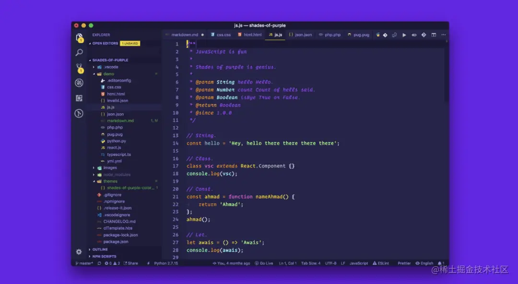
Task: Click the 1 UNSAVED badge
Action: click(x=130, y=43)
